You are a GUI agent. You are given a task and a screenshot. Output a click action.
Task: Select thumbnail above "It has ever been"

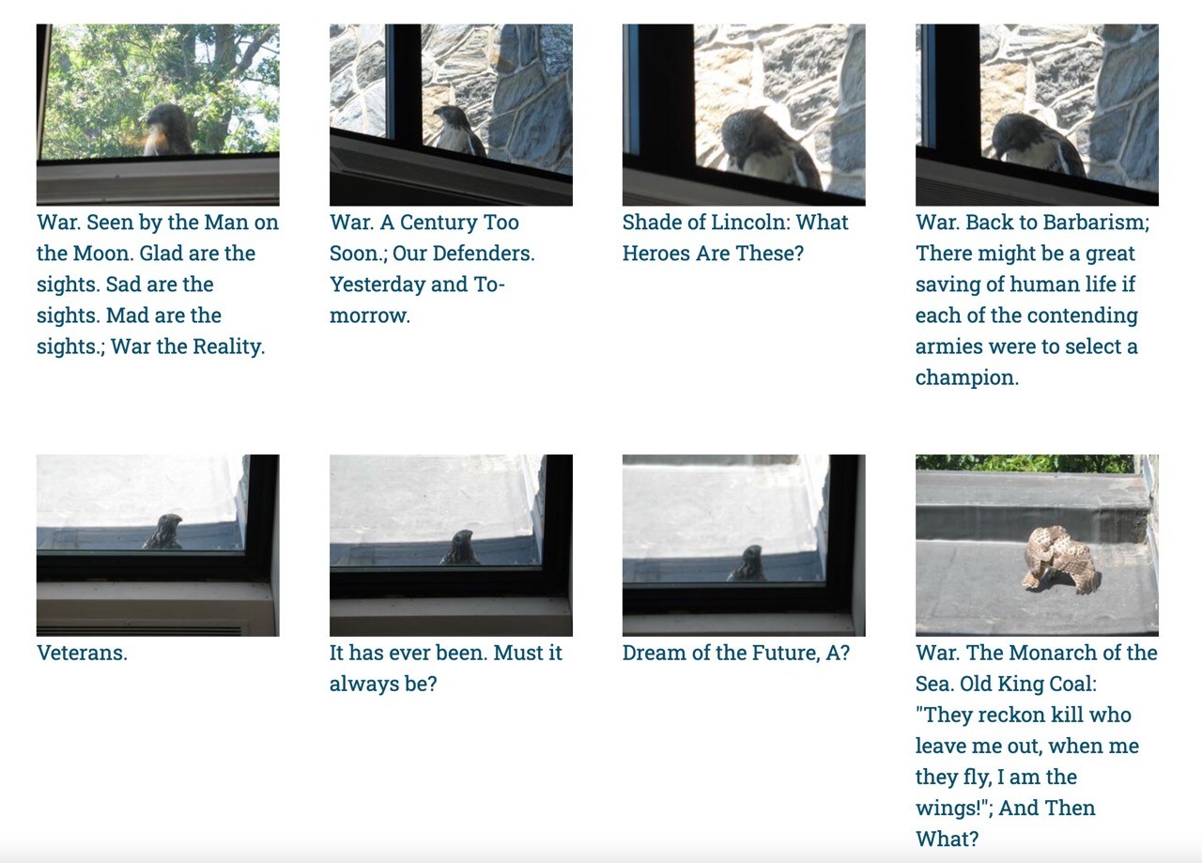point(451,546)
